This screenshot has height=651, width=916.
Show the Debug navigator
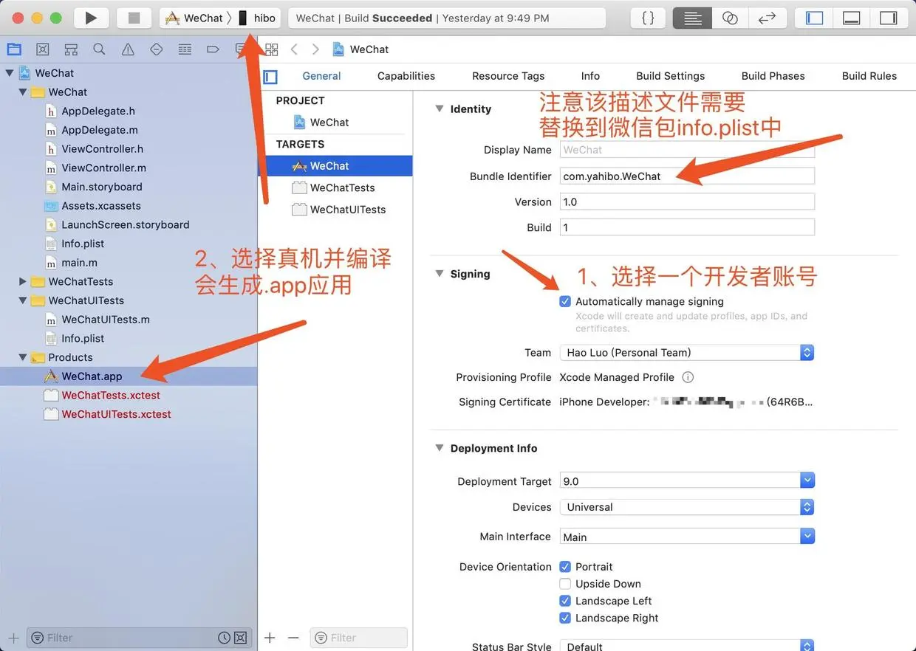pyautogui.click(x=185, y=49)
